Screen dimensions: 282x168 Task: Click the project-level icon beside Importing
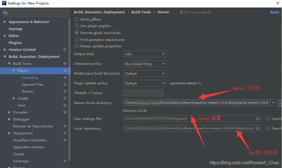click(x=65, y=77)
